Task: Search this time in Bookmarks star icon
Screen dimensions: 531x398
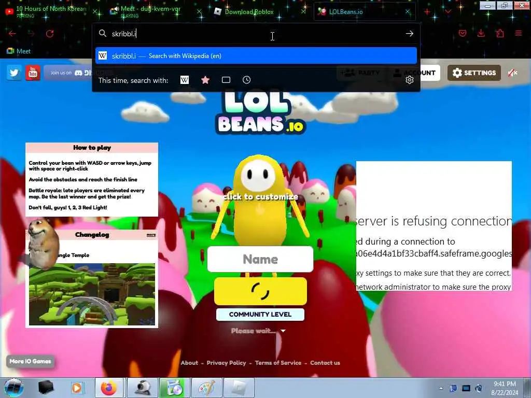Action: [x=205, y=80]
